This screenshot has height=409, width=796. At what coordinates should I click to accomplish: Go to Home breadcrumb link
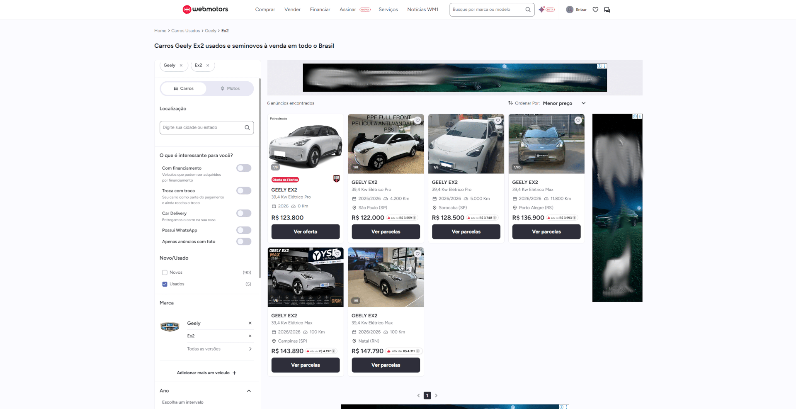160,31
